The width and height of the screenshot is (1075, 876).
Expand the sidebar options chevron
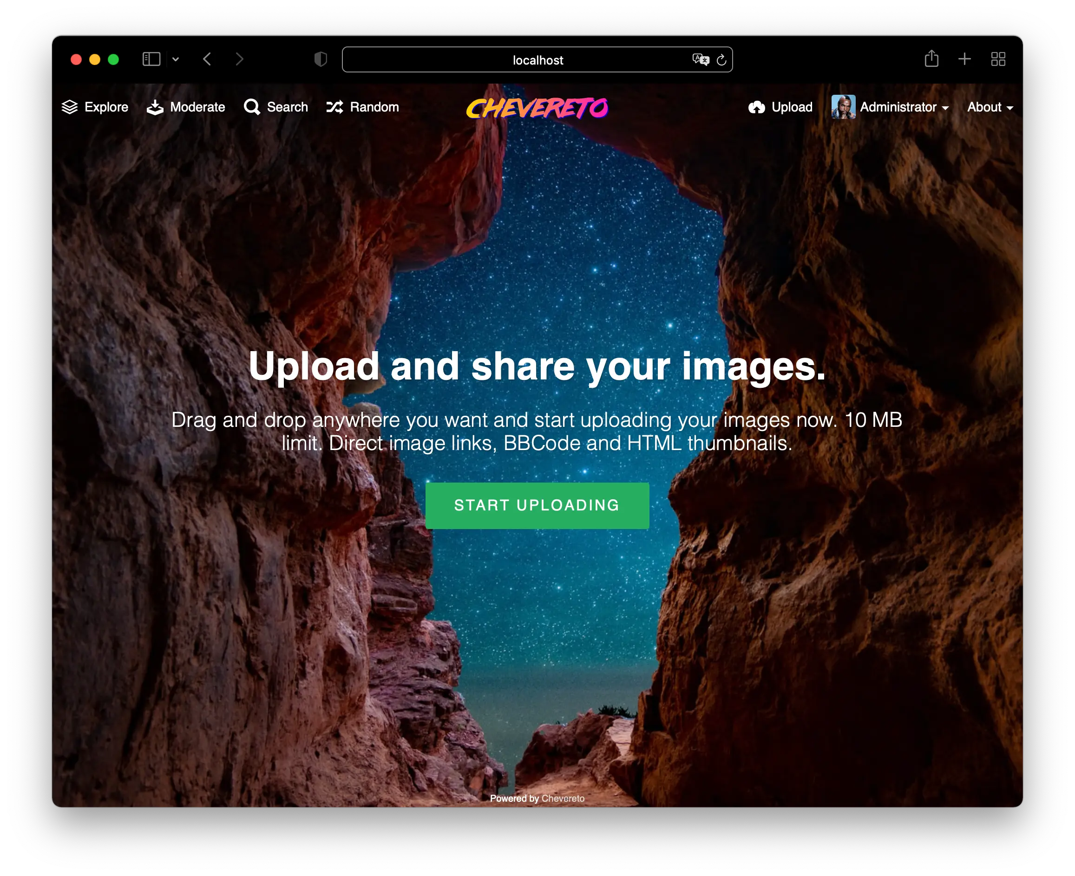tap(176, 59)
